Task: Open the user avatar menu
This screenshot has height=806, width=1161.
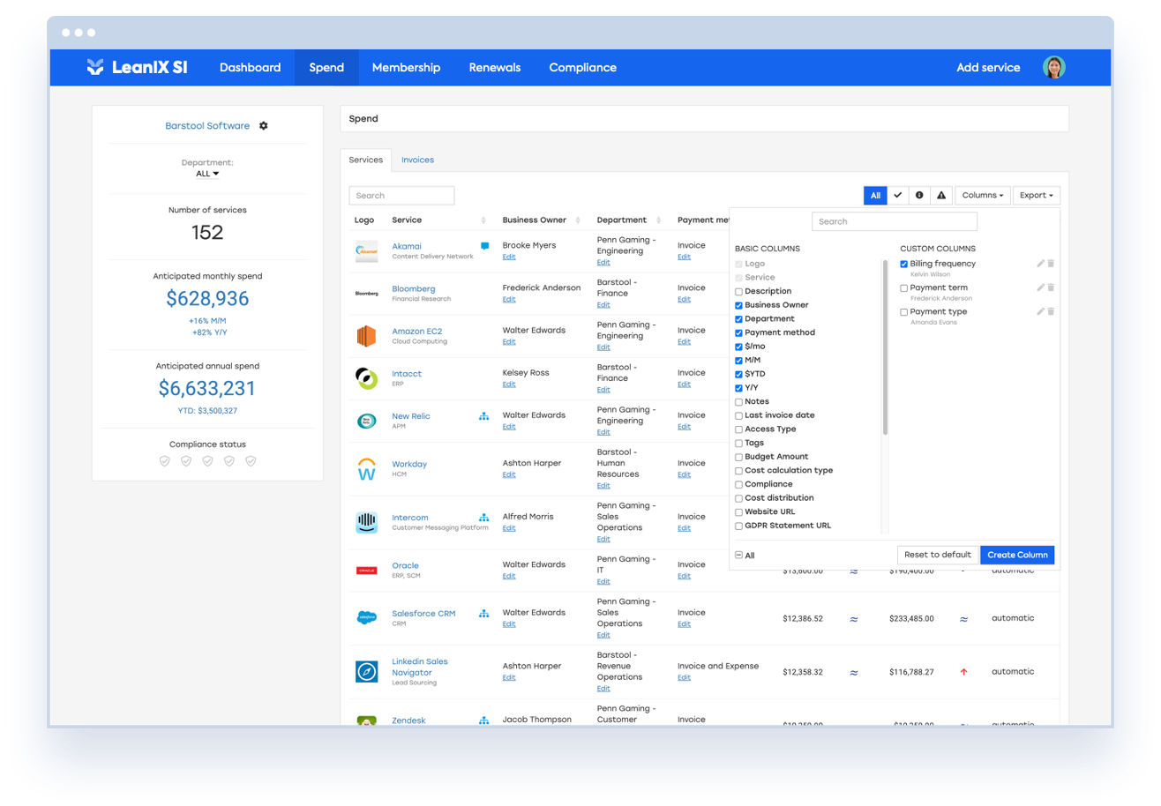Action: (1053, 67)
